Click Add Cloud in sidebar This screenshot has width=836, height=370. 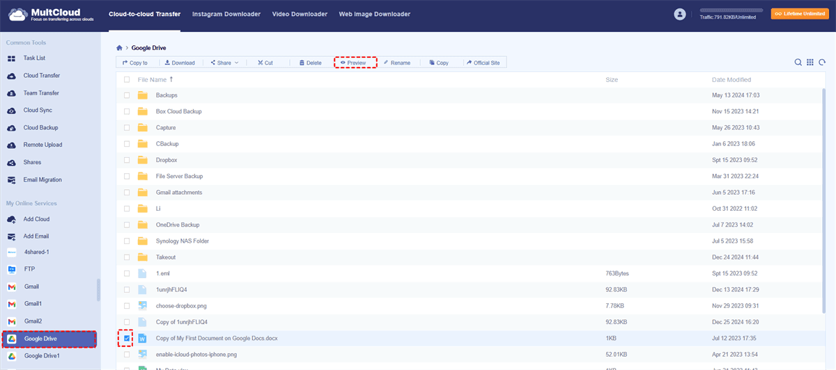point(36,219)
